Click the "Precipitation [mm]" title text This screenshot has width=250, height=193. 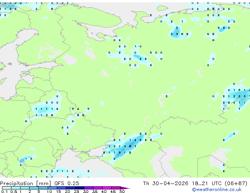(26, 184)
